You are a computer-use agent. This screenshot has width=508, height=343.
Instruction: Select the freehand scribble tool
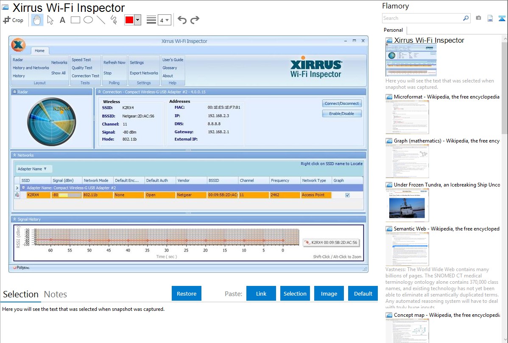click(x=114, y=20)
